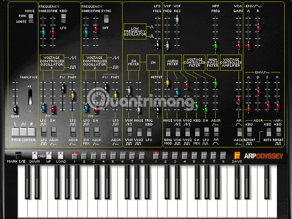This screenshot has height=219, width=292.
Task: Select preset 5 in the right preset bank
Action: click(x=194, y=155)
